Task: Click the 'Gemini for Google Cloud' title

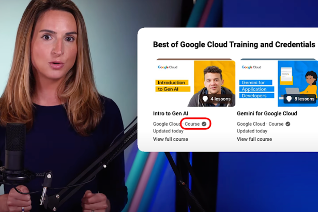Action: [x=267, y=113]
